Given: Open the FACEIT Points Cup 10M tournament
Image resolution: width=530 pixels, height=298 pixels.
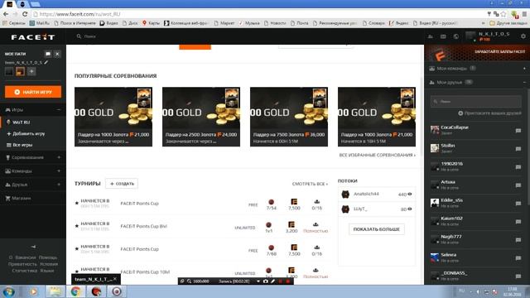Looking at the screenshot, I should coord(145,272).
